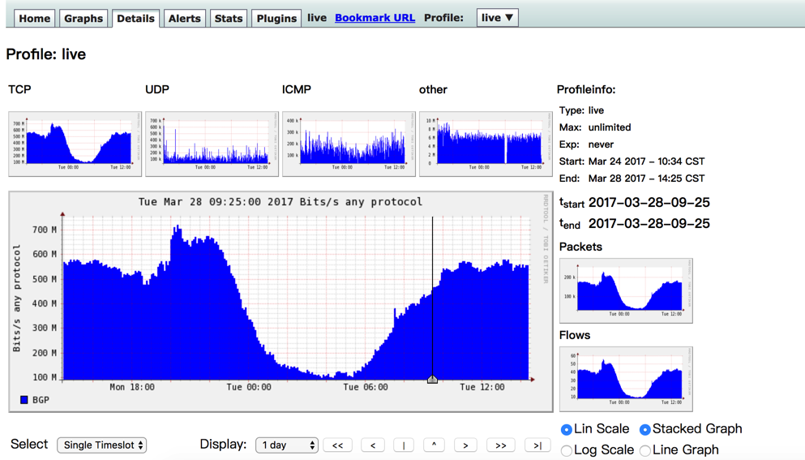Follow the Bookmark URL link
The height and width of the screenshot is (460, 805).
point(375,18)
